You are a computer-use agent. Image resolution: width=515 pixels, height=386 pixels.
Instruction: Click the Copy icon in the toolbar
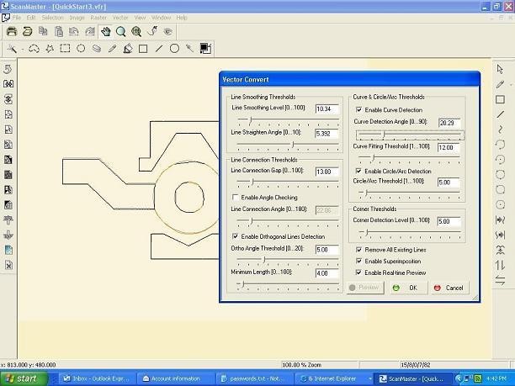[x=43, y=31]
